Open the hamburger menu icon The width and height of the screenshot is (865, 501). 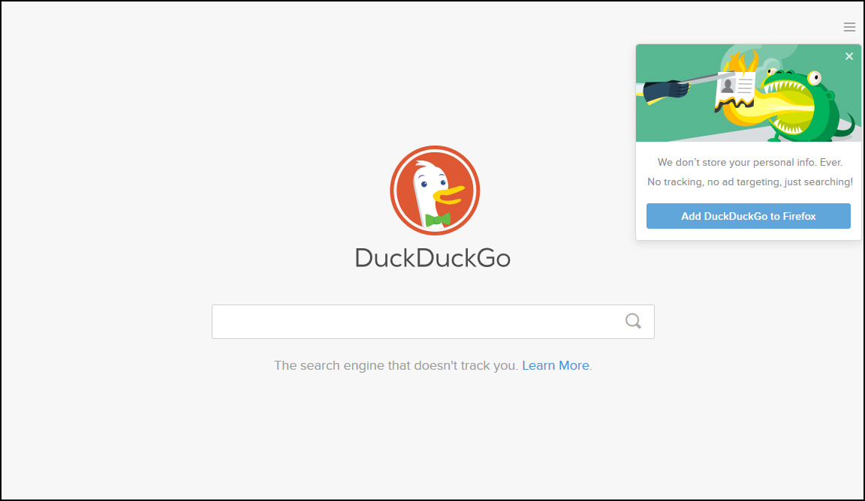coord(849,27)
